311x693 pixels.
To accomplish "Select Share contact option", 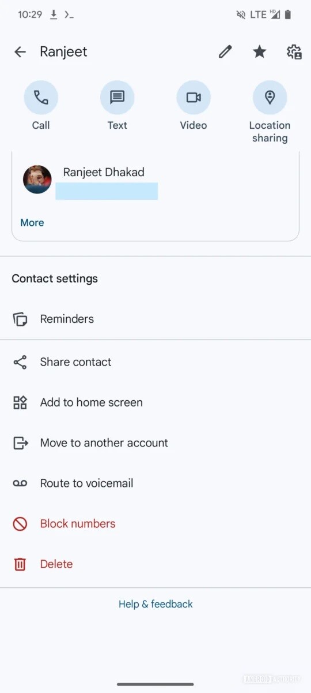I will [155, 362].
